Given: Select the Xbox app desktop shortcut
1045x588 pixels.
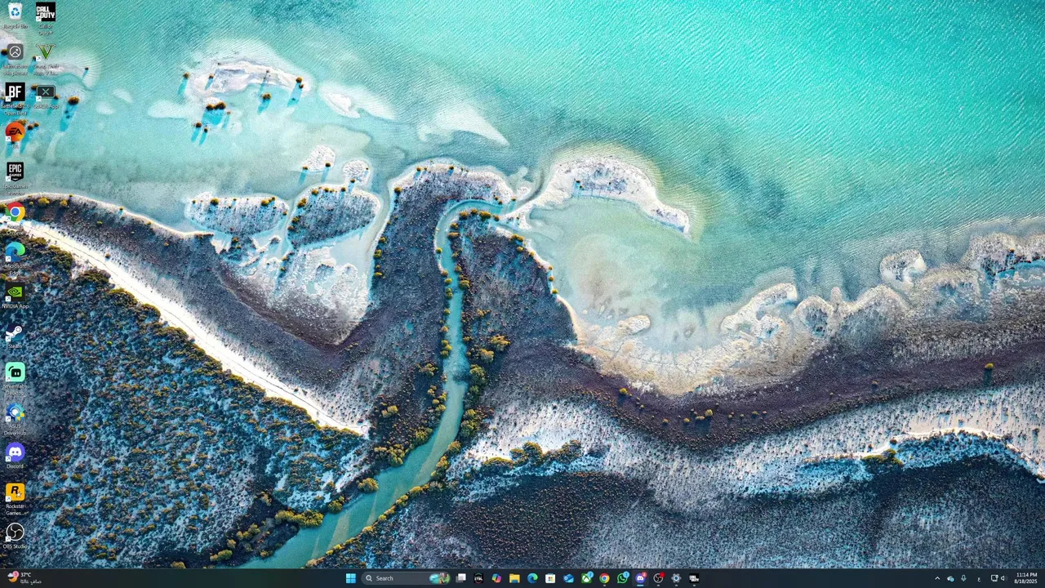Looking at the screenshot, I should pos(46,96).
